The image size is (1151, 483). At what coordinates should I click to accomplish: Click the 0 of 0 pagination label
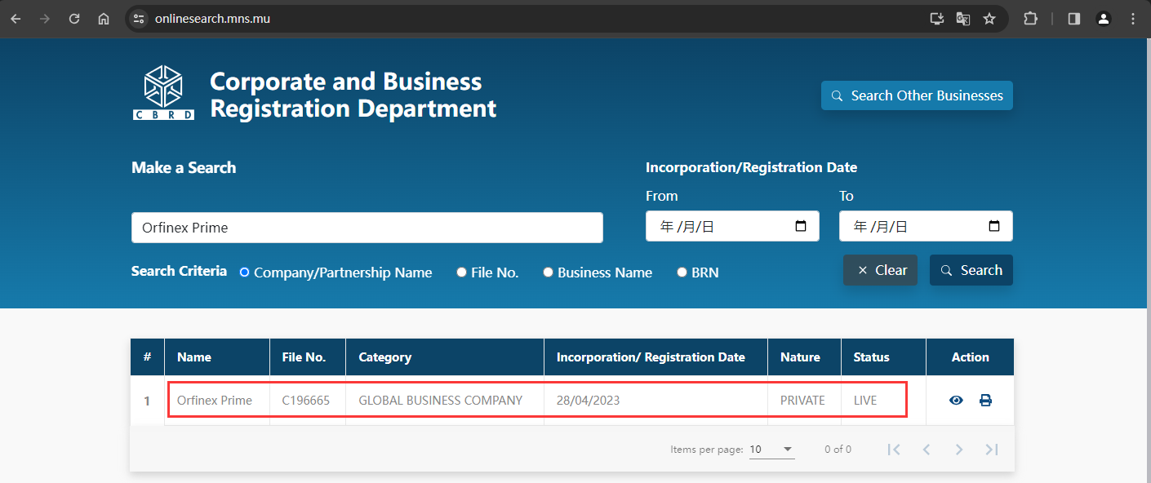tap(838, 450)
